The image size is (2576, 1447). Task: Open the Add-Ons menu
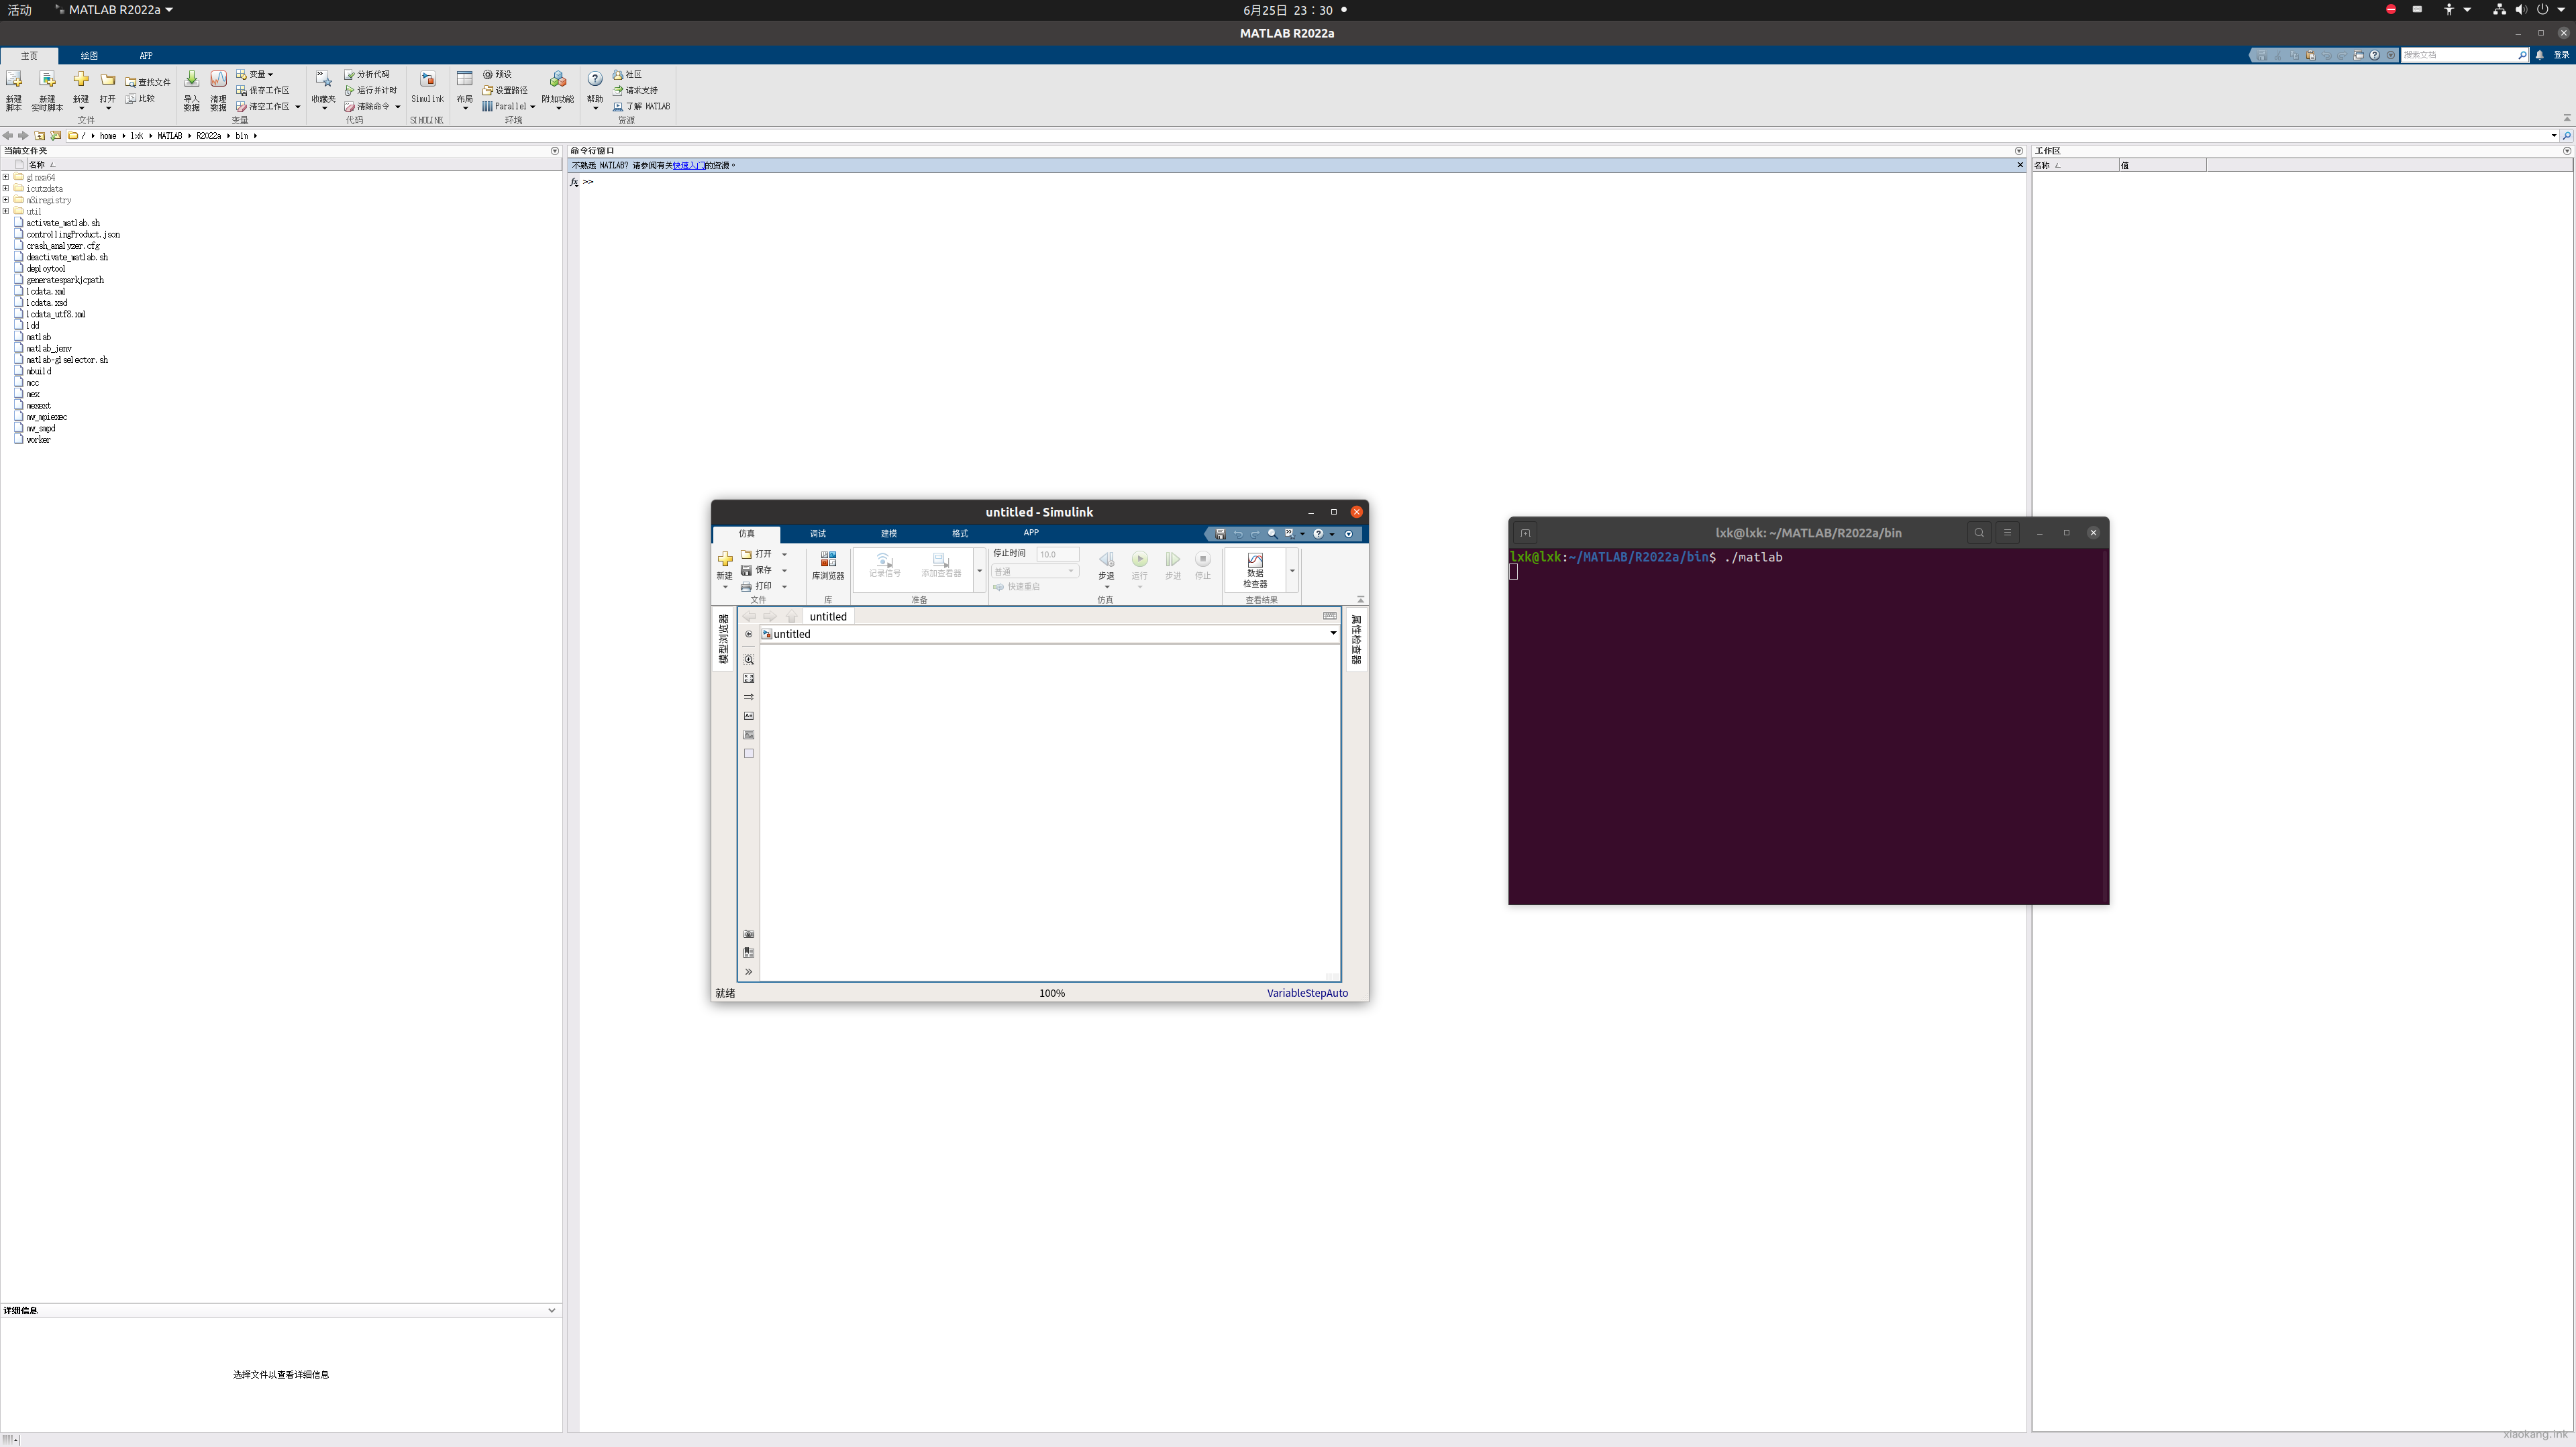(558, 90)
